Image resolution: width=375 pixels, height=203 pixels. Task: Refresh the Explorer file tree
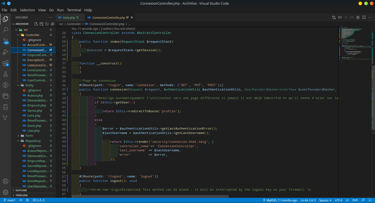tap(47, 24)
